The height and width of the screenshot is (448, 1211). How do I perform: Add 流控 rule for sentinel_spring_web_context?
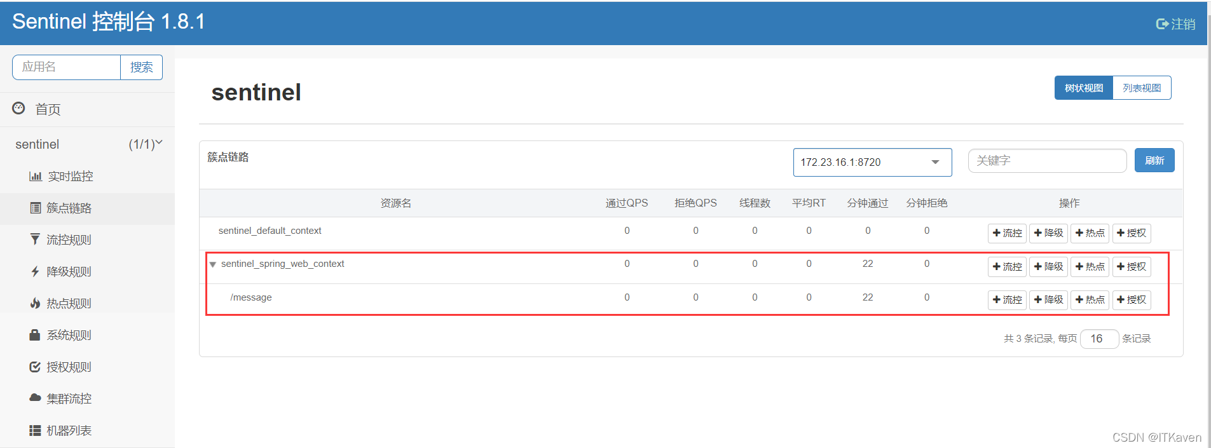(x=1007, y=267)
